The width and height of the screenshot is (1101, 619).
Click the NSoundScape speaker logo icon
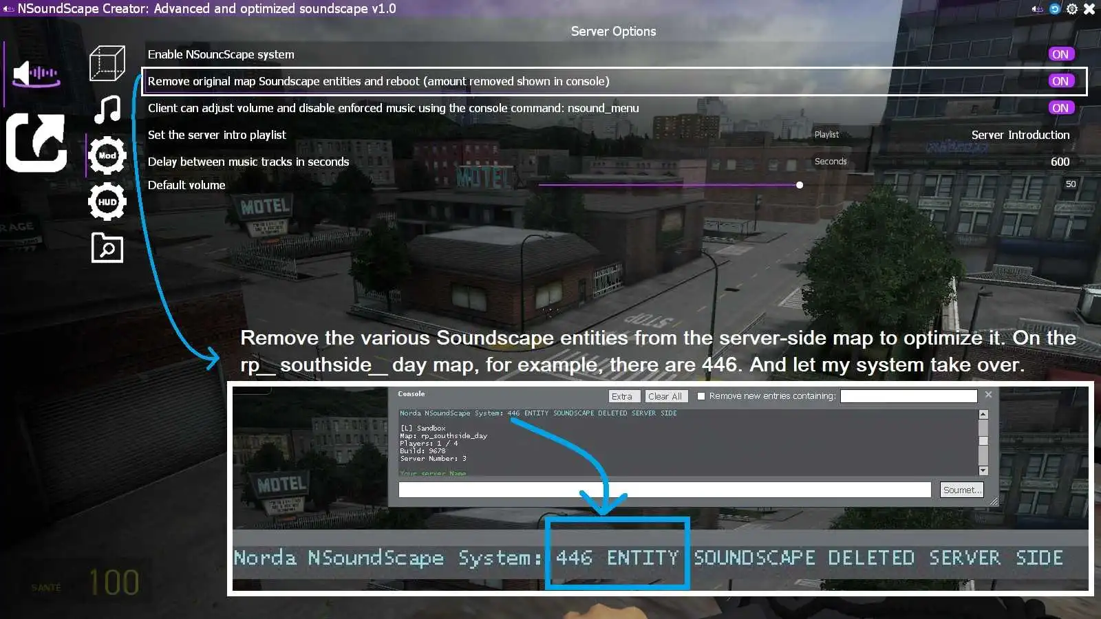click(x=35, y=73)
